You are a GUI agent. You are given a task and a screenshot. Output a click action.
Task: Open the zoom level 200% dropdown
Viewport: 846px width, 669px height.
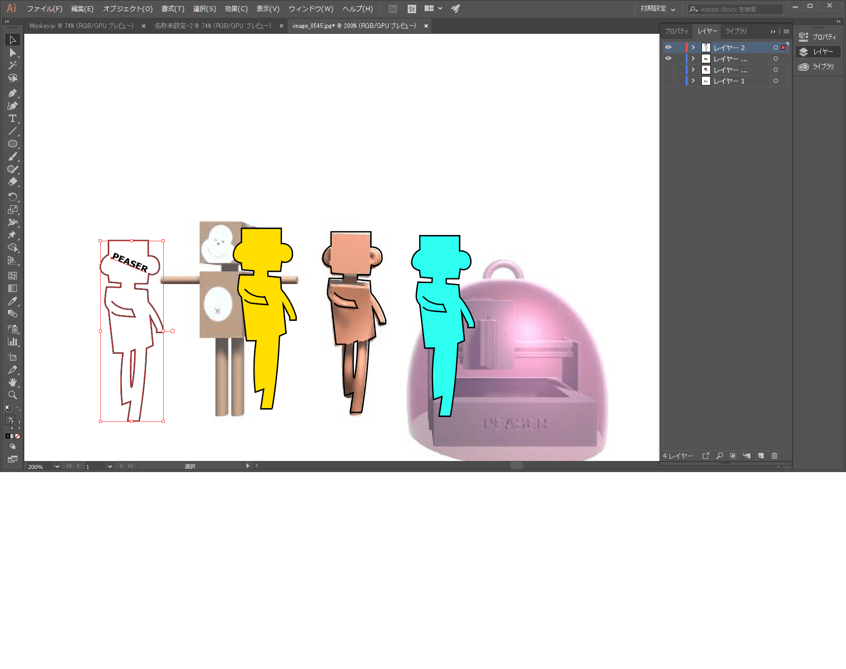(57, 466)
